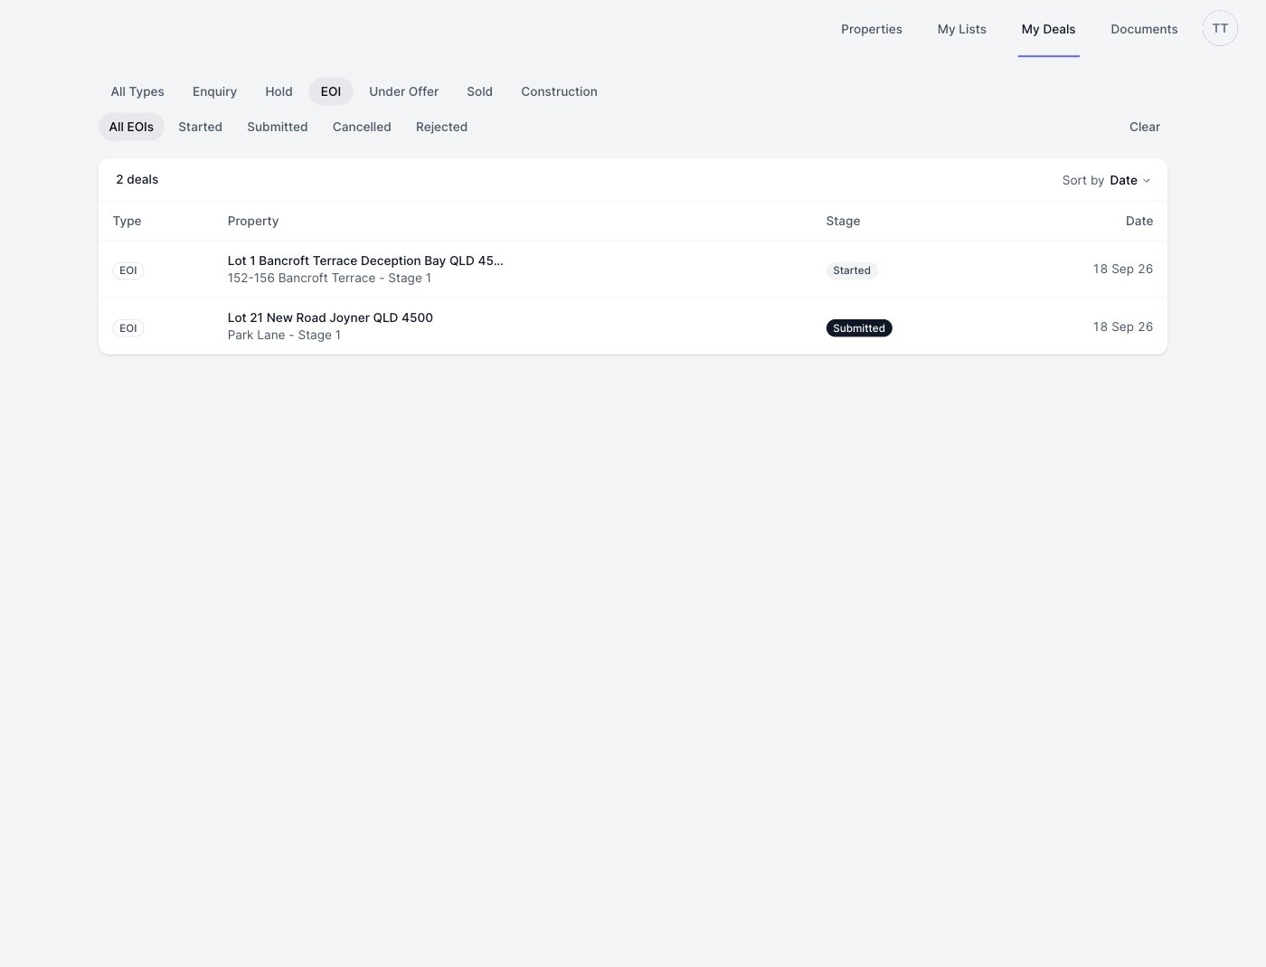Filter deals by Hold type
Viewport: 1266px width, 967px height.
(x=279, y=91)
